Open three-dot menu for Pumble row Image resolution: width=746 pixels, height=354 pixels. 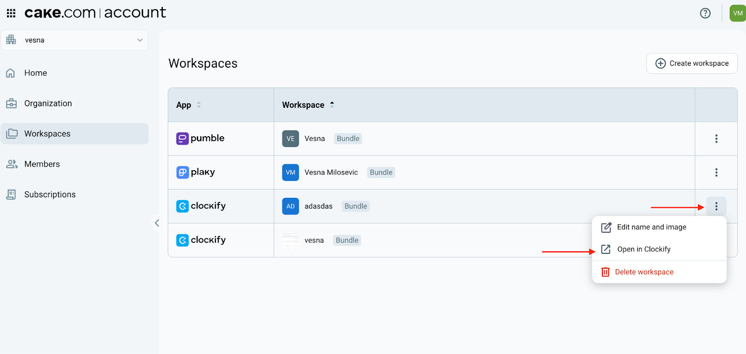click(717, 139)
